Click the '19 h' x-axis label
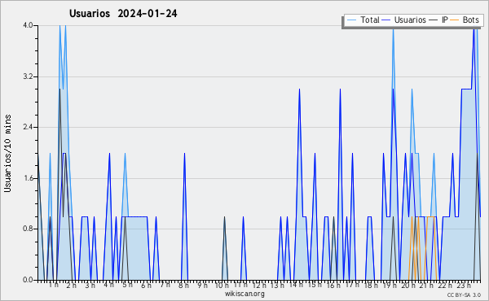The width and height of the screenshot is (489, 301). [x=390, y=285]
